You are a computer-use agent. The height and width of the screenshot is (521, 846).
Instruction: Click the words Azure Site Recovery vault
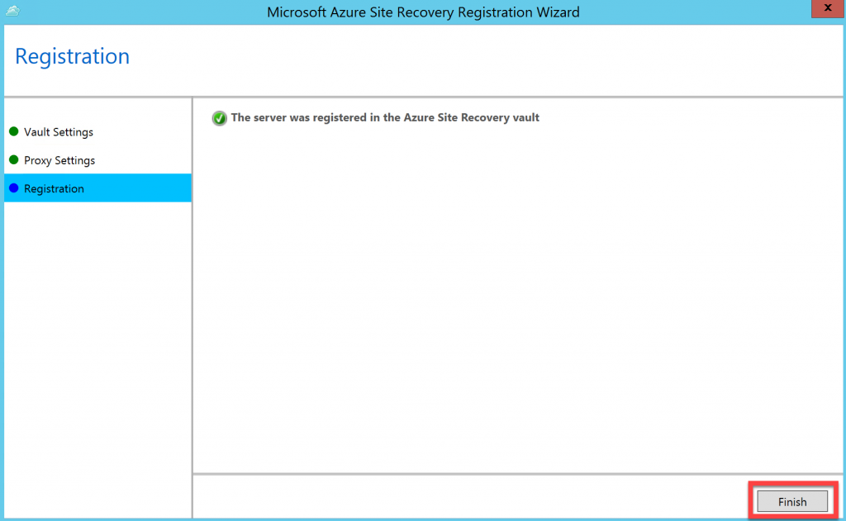click(471, 118)
